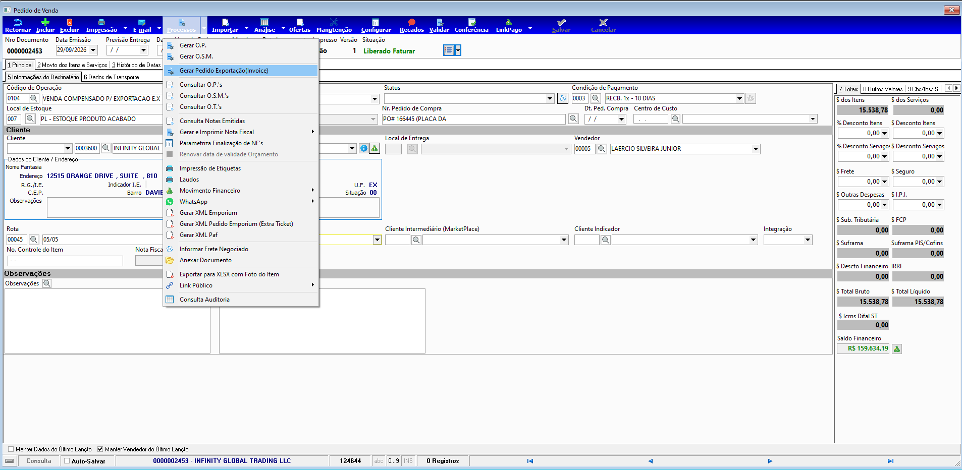
Task: Click the Validar toolbar icon
Action: 439,22
